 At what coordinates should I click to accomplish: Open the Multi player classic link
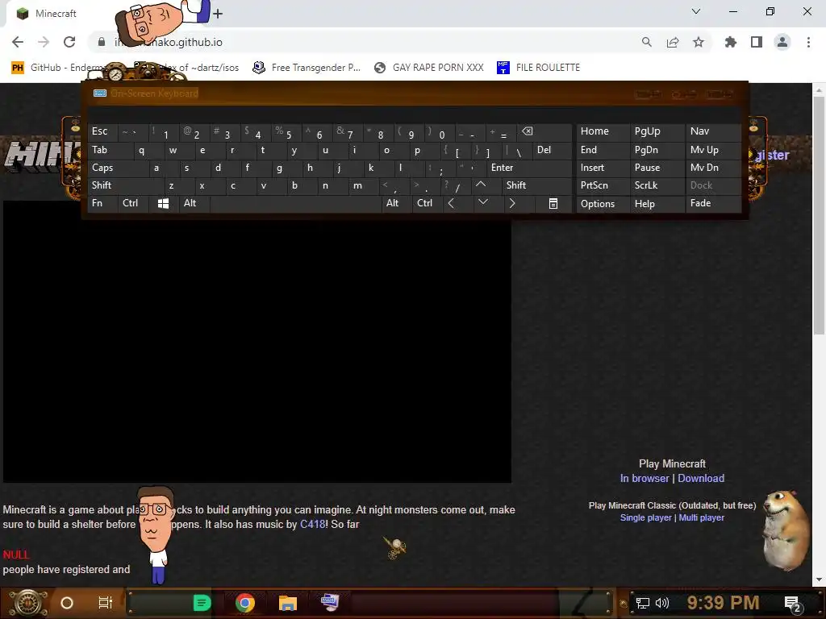(x=701, y=517)
